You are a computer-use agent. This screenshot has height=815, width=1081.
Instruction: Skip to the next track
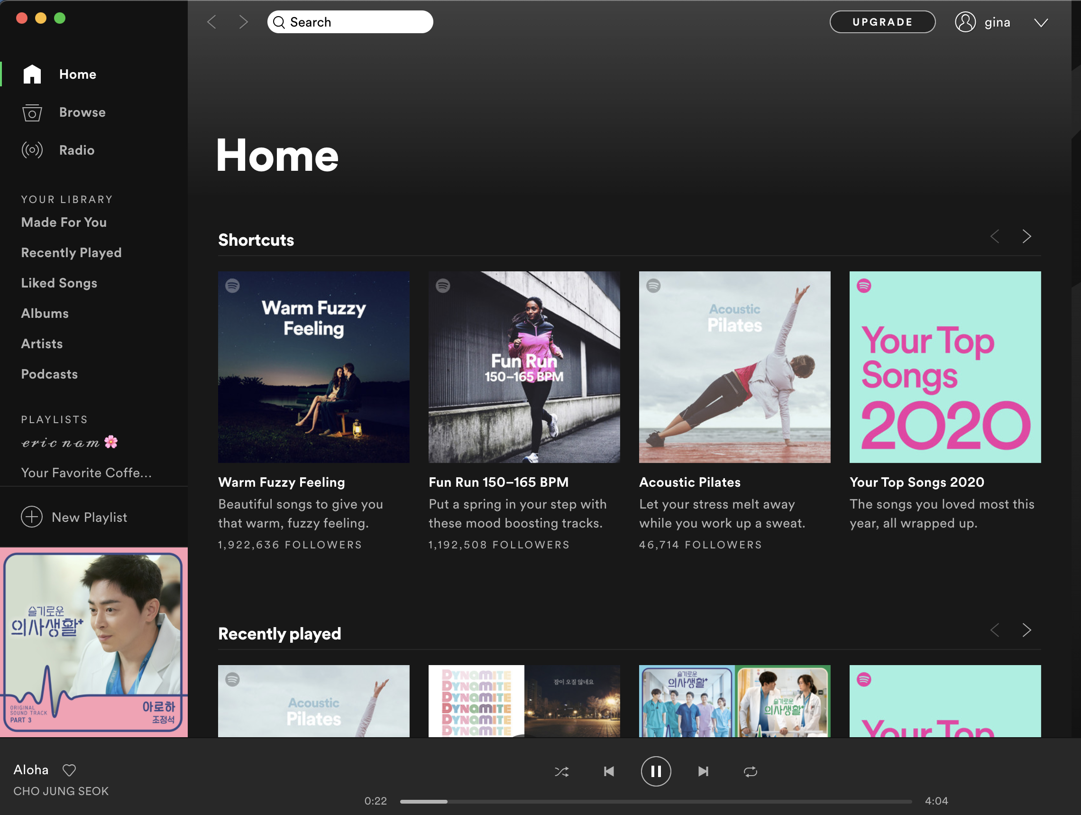pyautogui.click(x=703, y=771)
